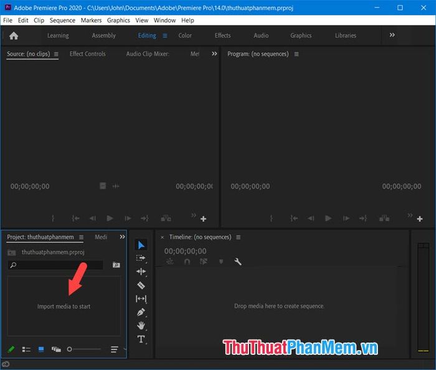Step back one frame in Program monitor
The image size is (436, 370).
coord(311,218)
